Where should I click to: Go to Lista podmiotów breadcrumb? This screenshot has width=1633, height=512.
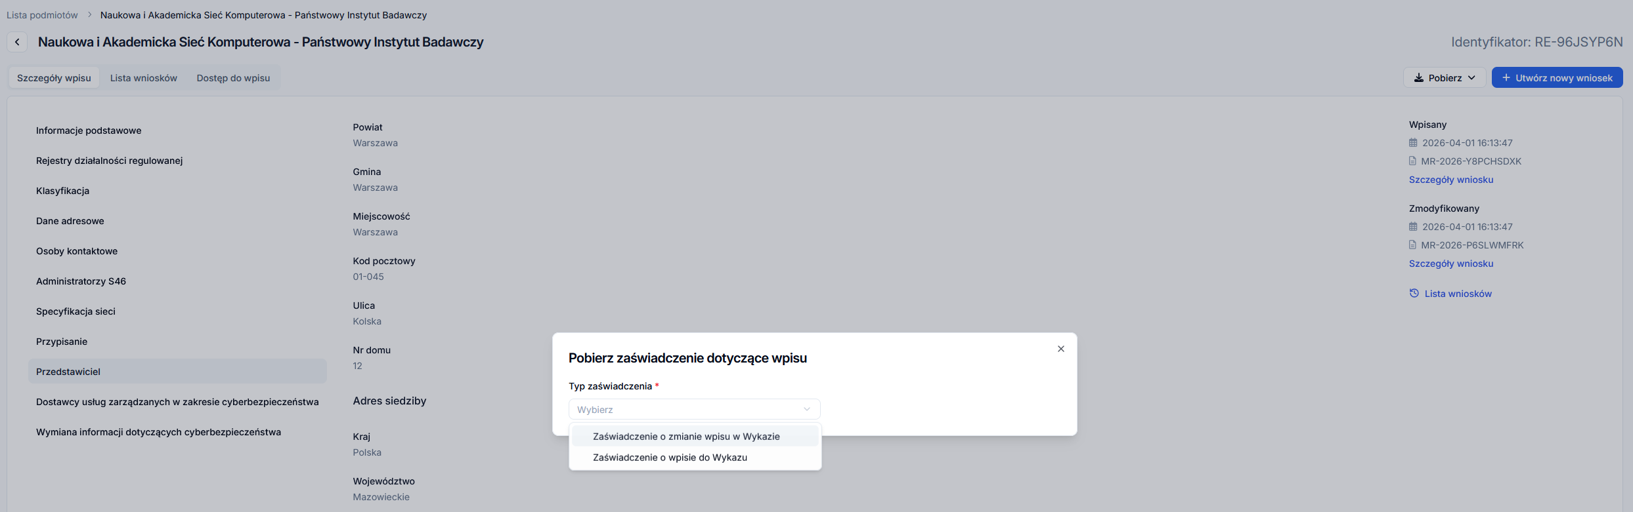(x=42, y=15)
